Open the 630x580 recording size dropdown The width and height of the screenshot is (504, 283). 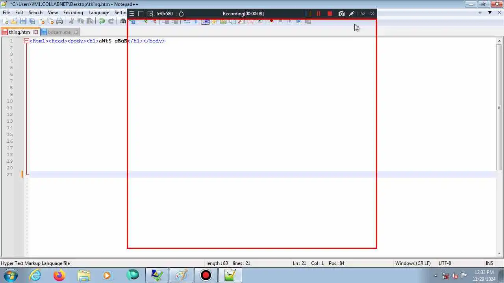pyautogui.click(x=165, y=14)
